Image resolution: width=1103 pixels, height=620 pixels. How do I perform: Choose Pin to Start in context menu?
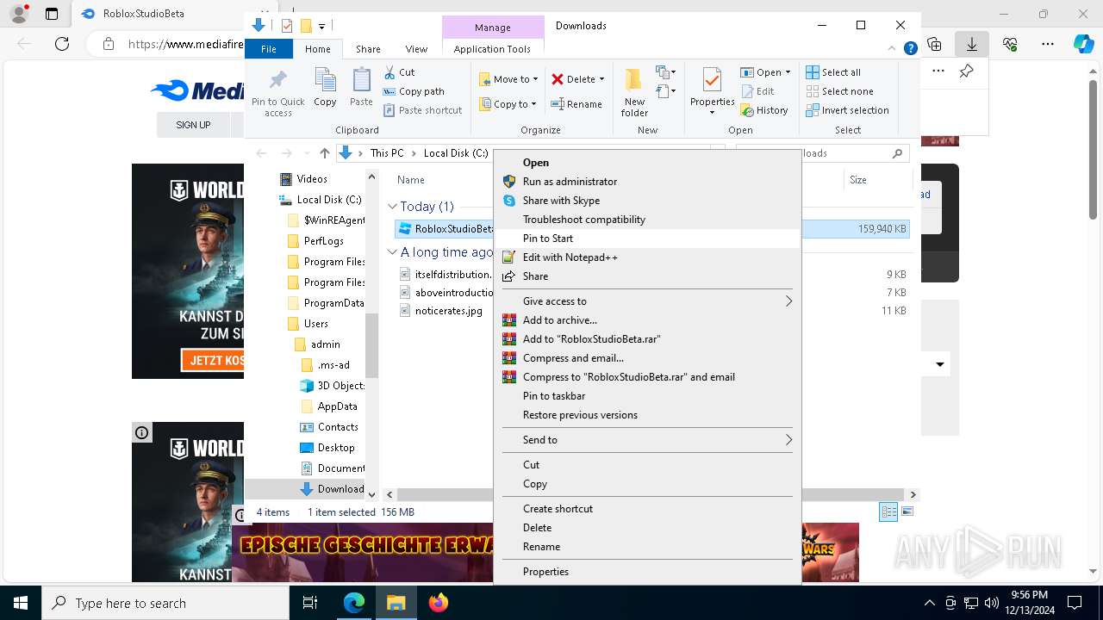(x=646, y=239)
